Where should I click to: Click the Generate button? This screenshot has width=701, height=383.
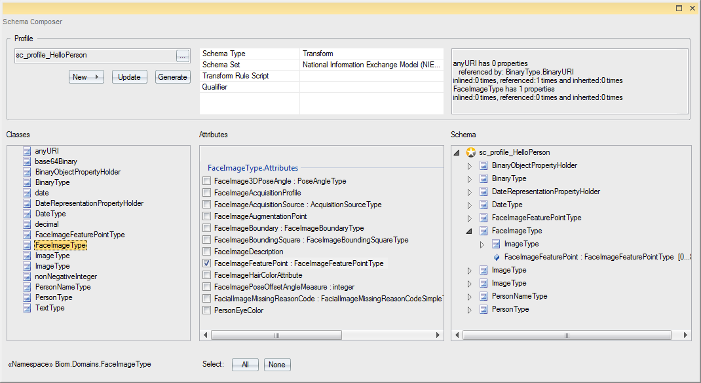(172, 77)
